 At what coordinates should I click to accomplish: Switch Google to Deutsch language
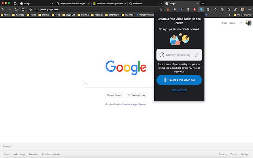(143, 104)
